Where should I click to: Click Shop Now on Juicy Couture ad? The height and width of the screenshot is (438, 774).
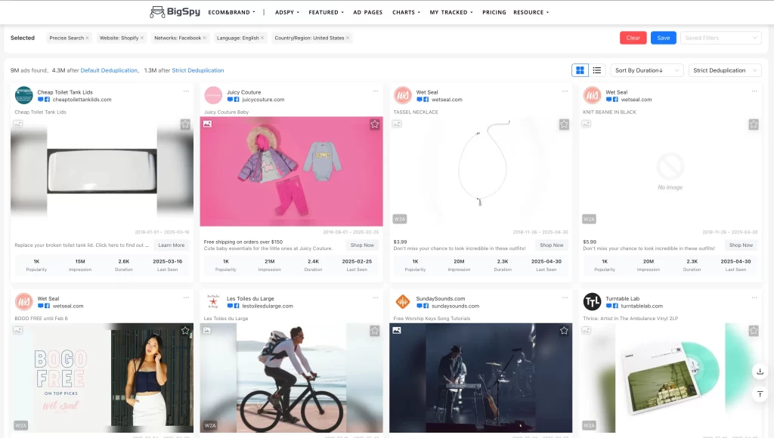(362, 245)
